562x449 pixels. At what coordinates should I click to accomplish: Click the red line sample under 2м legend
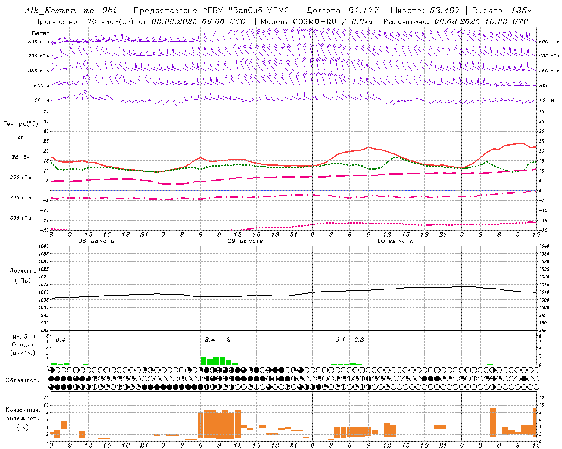(21, 142)
